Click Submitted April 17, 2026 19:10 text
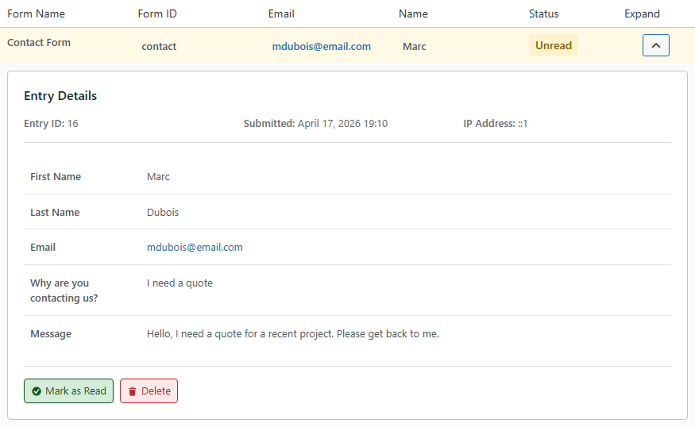Screen dimensions: 695x427 (315, 124)
